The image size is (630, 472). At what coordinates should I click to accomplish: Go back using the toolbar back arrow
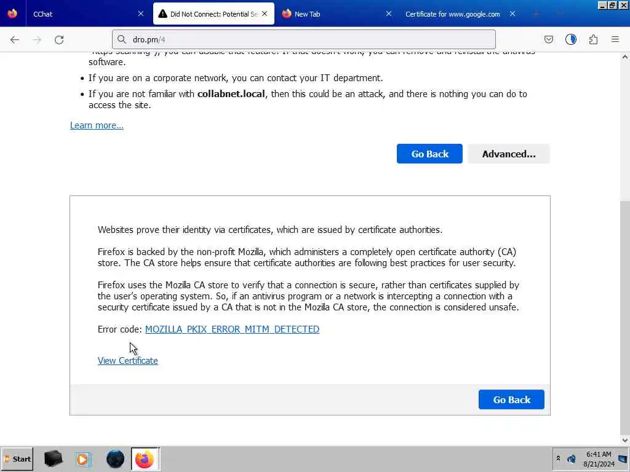[x=15, y=40]
